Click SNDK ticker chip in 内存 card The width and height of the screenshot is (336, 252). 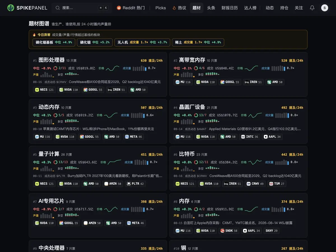229,230
